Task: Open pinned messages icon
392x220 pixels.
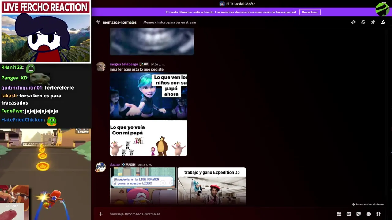Action: [373, 22]
